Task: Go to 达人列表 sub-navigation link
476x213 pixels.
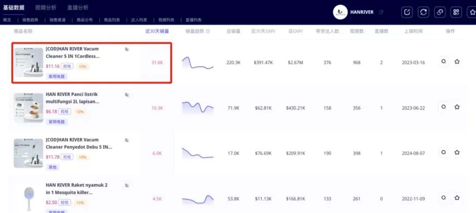Action: click(x=139, y=20)
